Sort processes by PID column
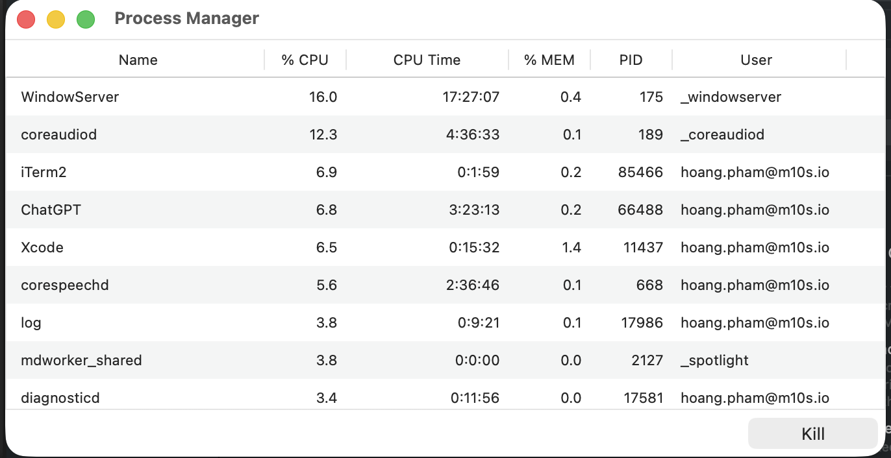The width and height of the screenshot is (891, 458). click(631, 59)
